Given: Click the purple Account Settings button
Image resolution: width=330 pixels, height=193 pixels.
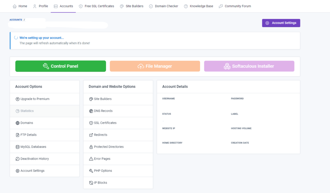Looking at the screenshot, I should click(281, 23).
